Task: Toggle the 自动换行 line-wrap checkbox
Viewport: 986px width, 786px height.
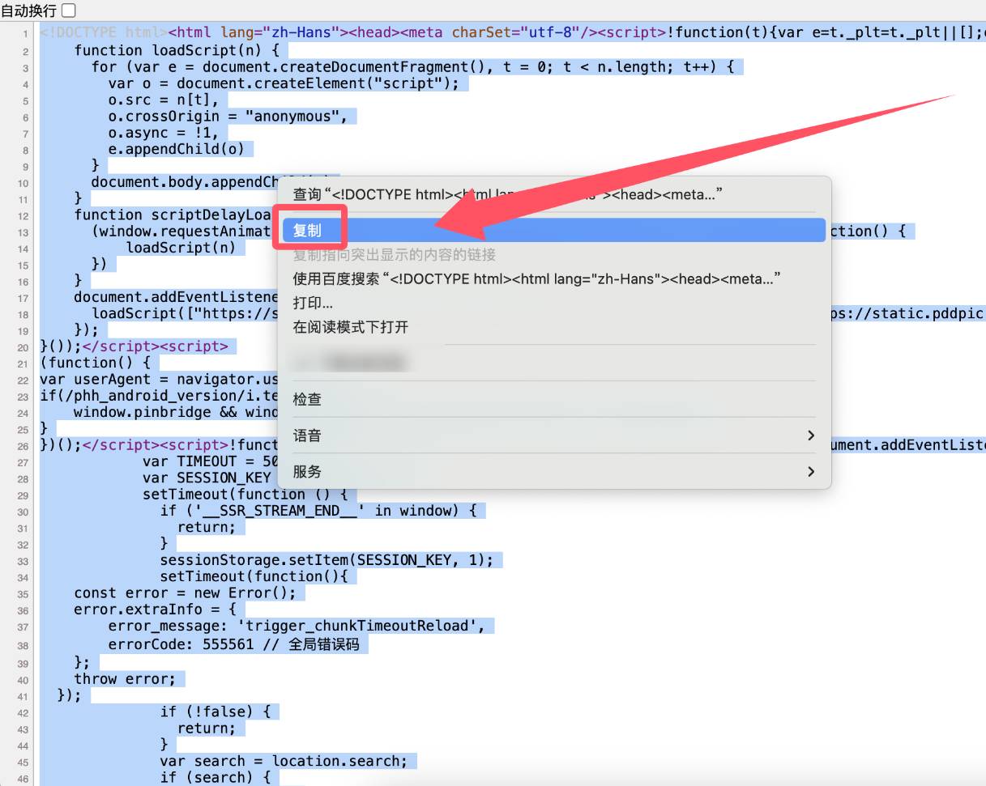Action: 69,11
